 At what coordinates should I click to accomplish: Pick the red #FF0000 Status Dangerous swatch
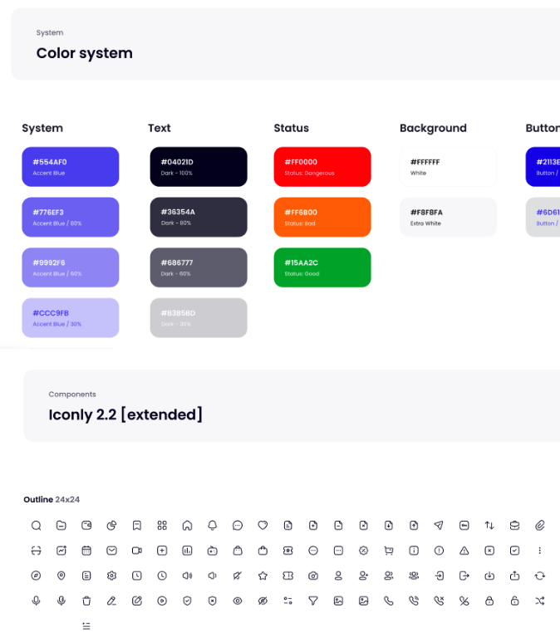(x=322, y=167)
